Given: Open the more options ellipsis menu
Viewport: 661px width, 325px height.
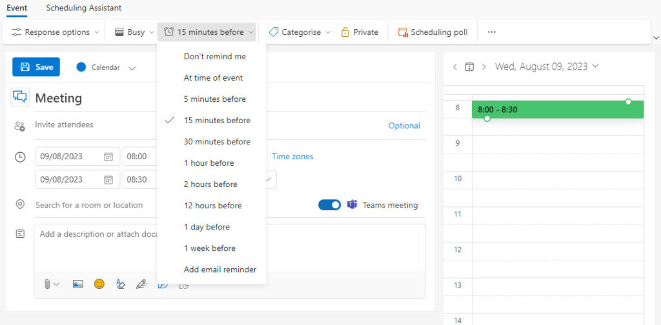Looking at the screenshot, I should point(491,32).
